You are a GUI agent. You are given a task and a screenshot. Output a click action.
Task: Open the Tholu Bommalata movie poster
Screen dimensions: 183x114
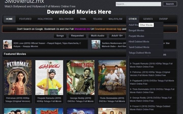pos(112,78)
